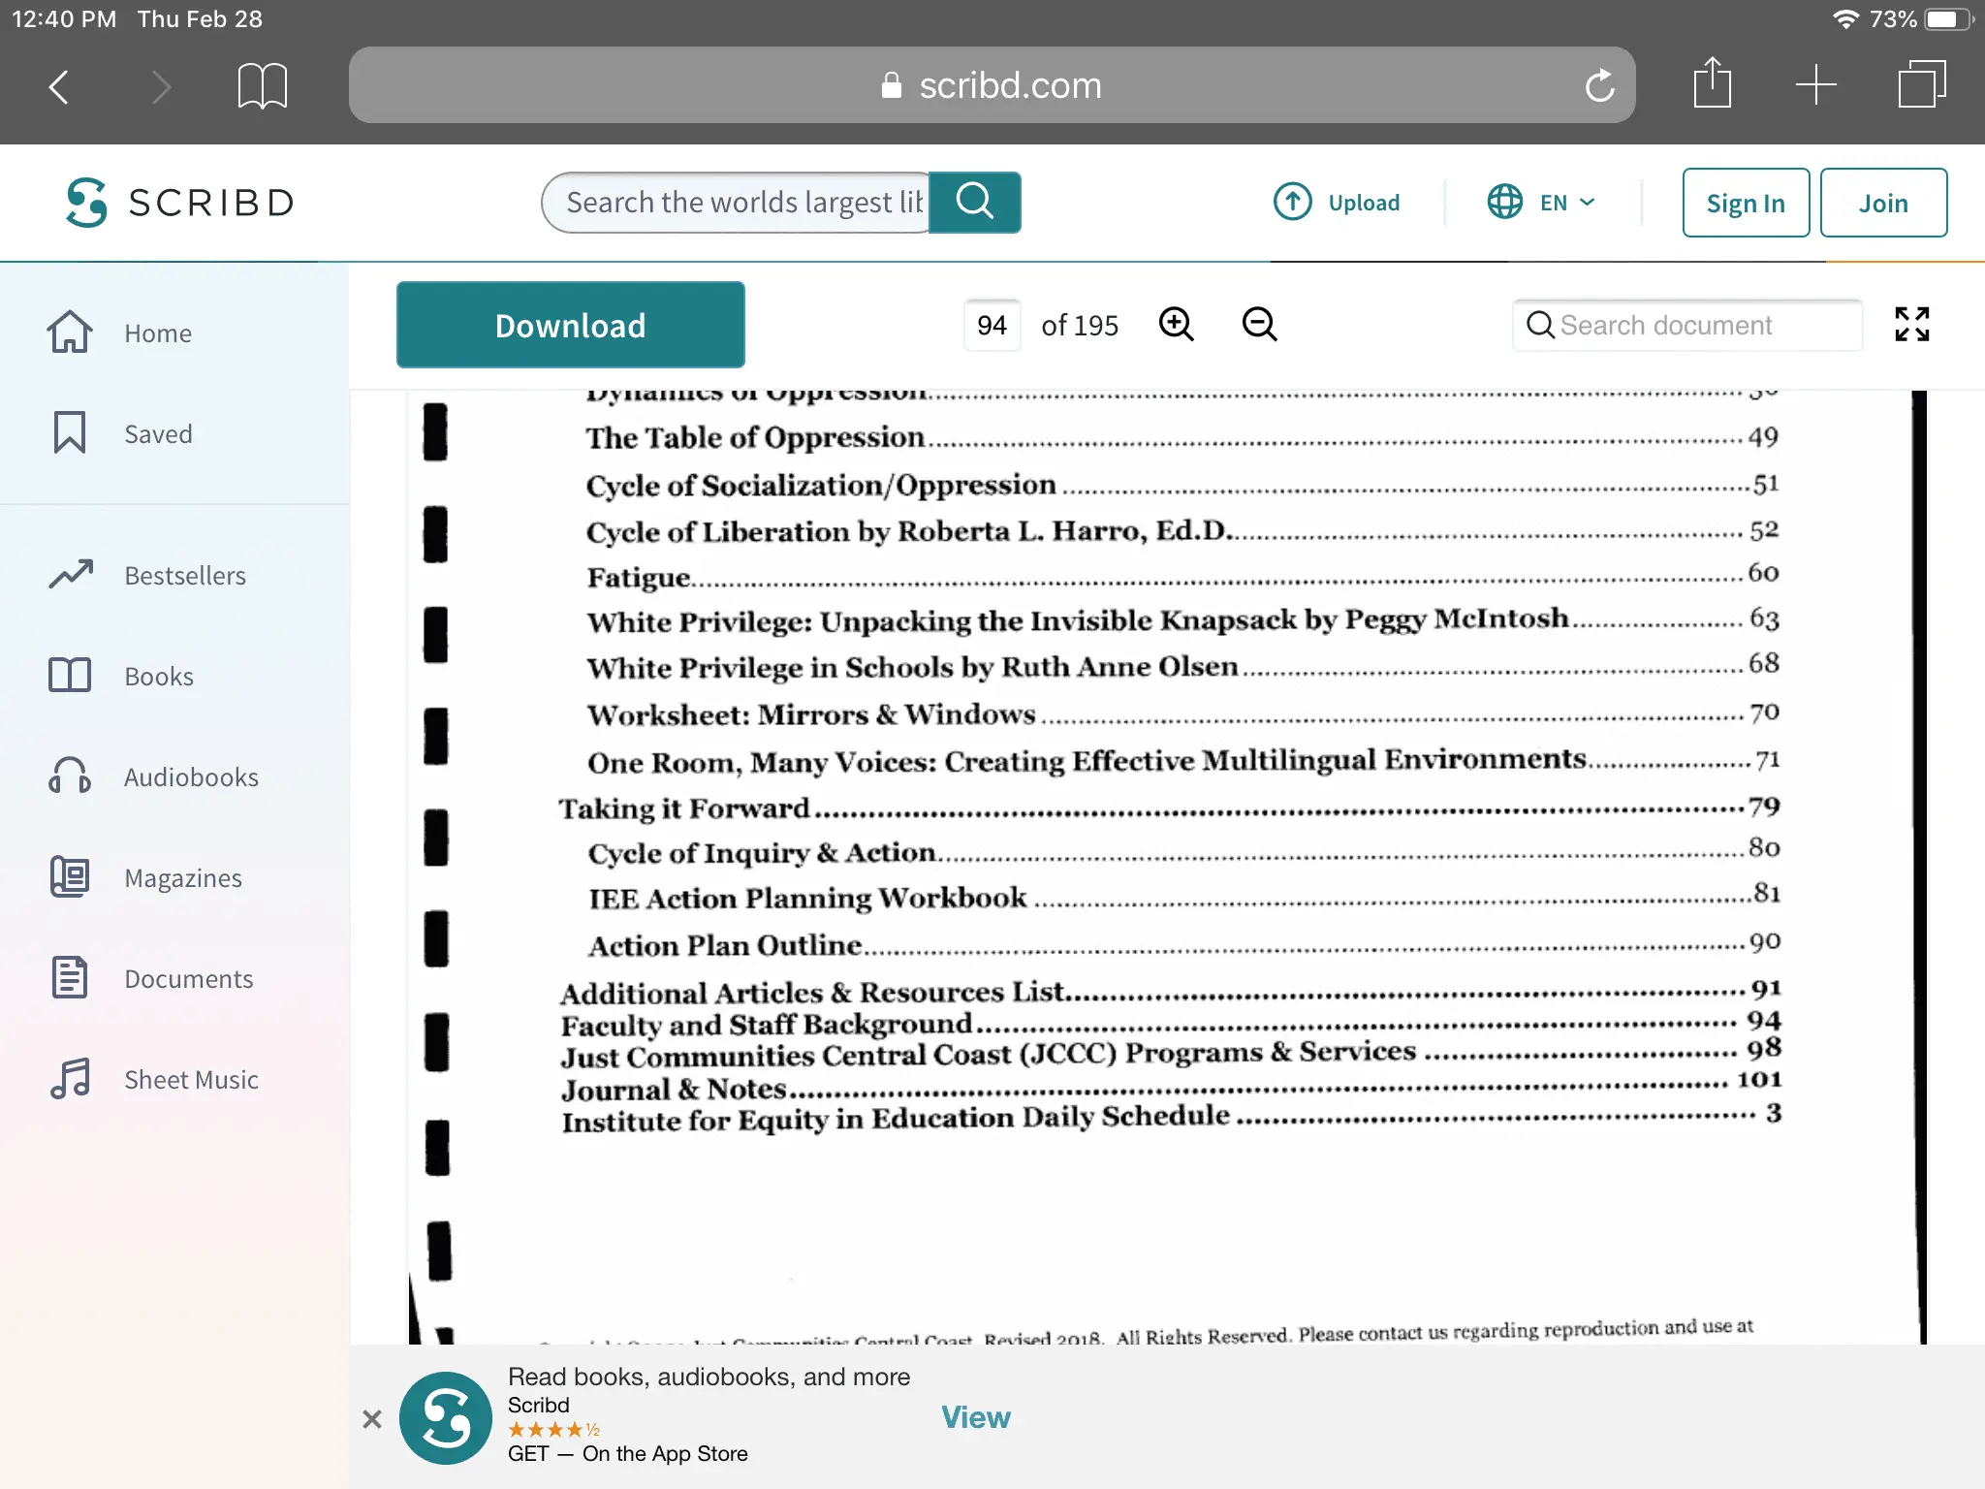
Task: Click the page number 94 field
Action: click(x=991, y=326)
